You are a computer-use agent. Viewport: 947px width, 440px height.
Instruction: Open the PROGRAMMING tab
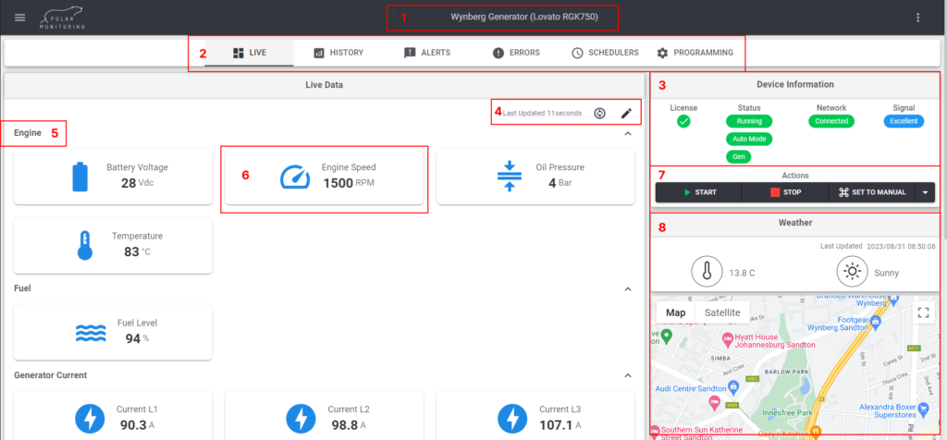pyautogui.click(x=695, y=53)
